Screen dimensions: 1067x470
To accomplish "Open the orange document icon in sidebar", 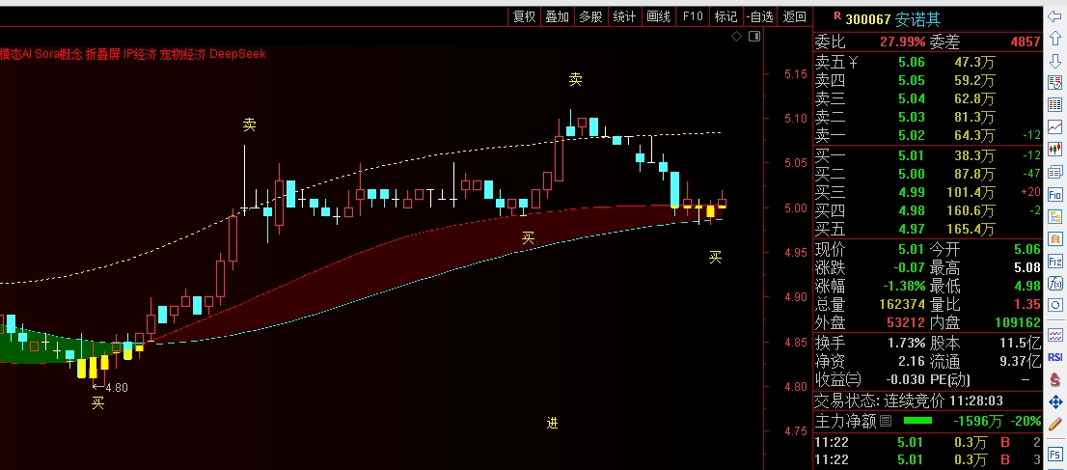I will click(1055, 239).
